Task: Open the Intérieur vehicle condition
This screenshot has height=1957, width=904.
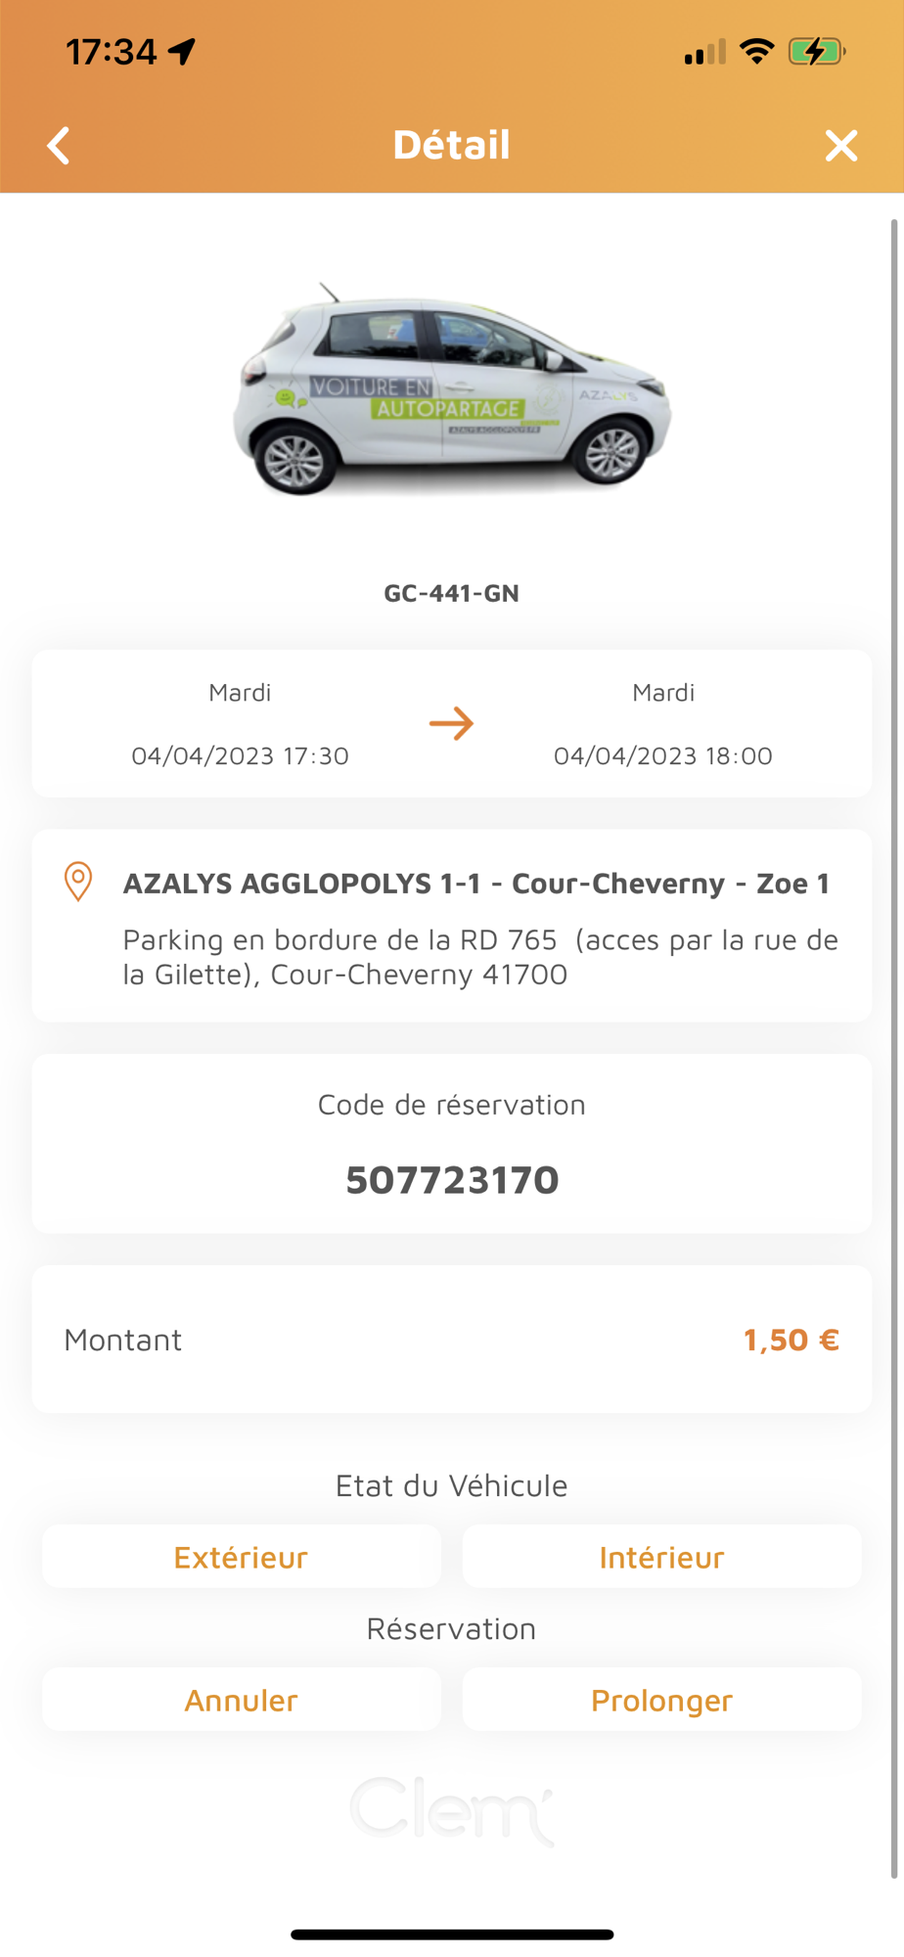Action: pyautogui.click(x=661, y=1557)
